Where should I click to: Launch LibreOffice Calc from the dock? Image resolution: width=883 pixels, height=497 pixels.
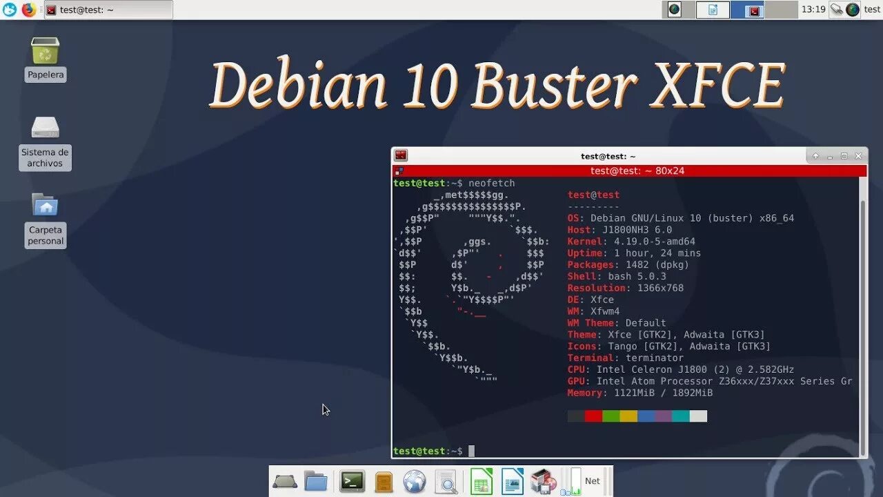pyautogui.click(x=481, y=481)
